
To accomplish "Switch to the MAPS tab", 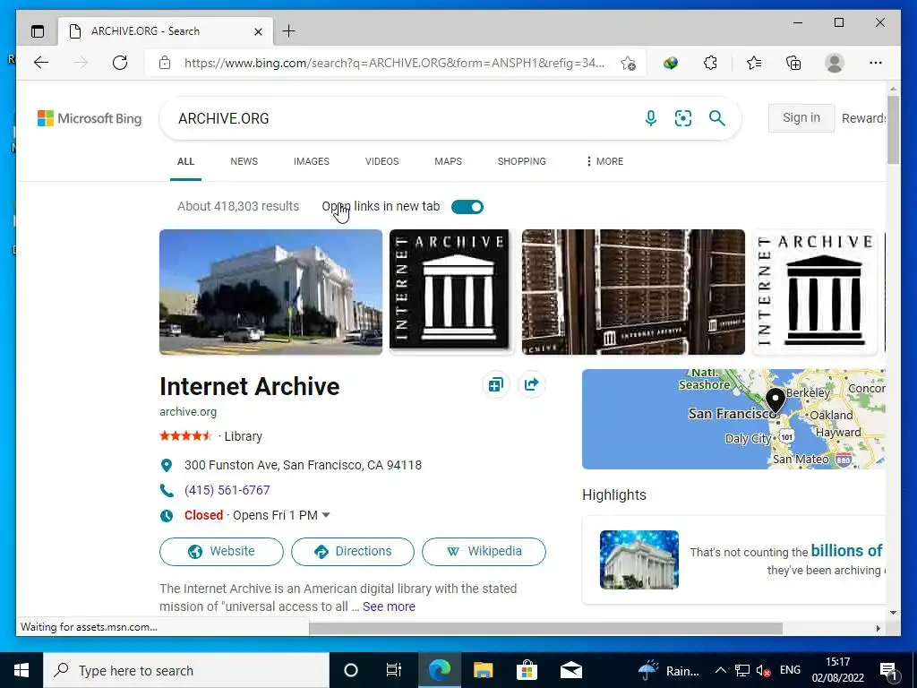I will (448, 161).
